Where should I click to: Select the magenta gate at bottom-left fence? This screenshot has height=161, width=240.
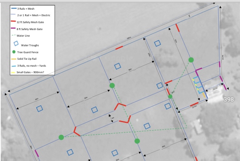coord(37,153)
